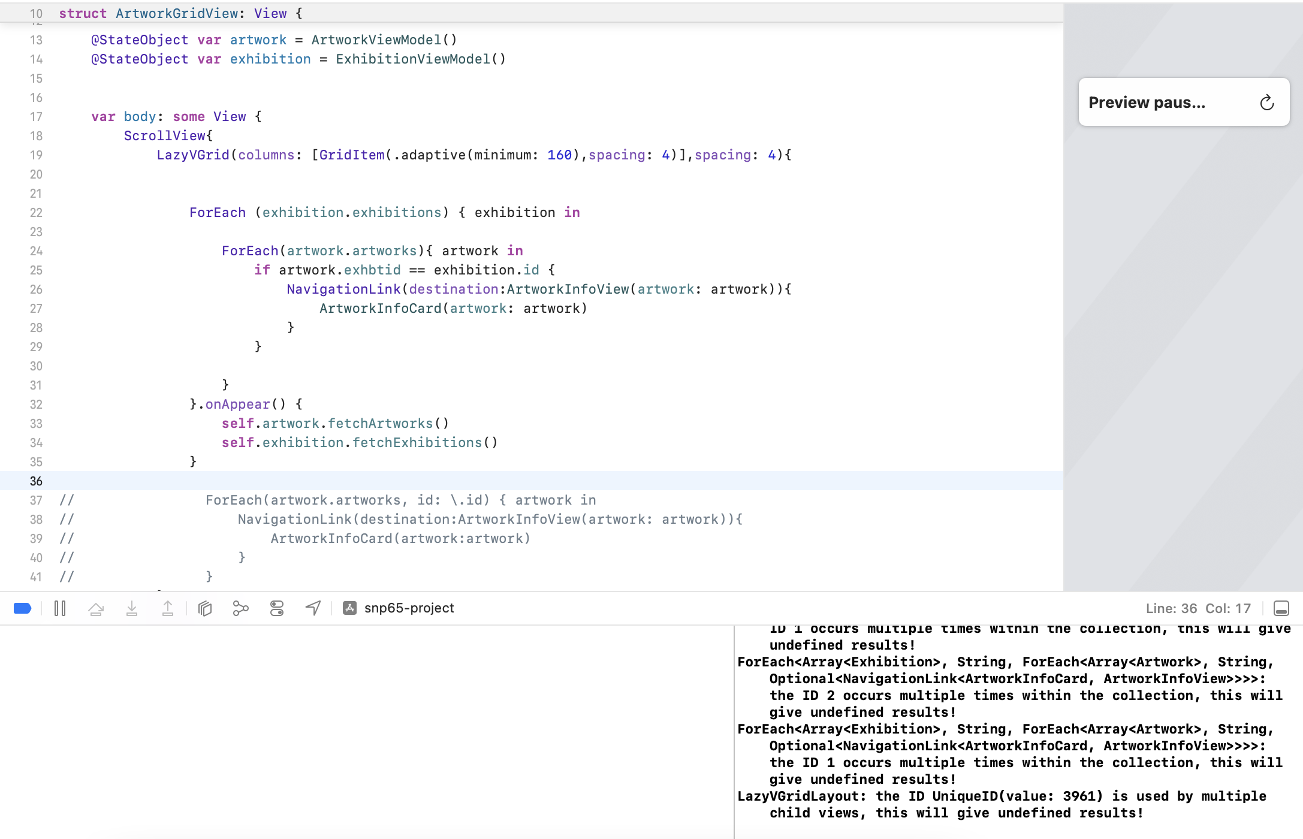Place cursor on LazyVGrid code line
The image size is (1303, 839).
point(473,155)
